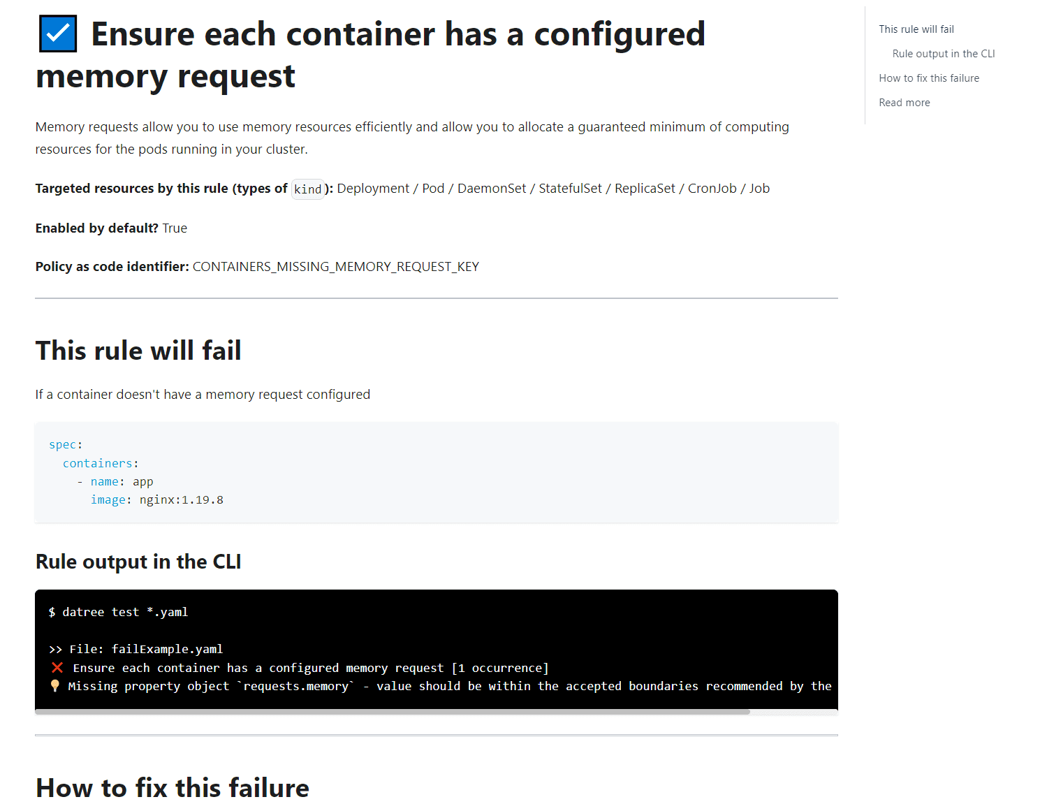Click the inline "kind" code label

[307, 189]
